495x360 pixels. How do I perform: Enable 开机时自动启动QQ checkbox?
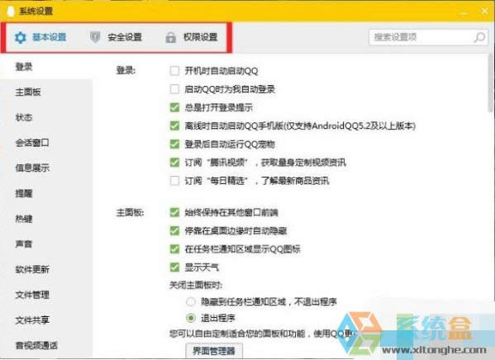[174, 71]
